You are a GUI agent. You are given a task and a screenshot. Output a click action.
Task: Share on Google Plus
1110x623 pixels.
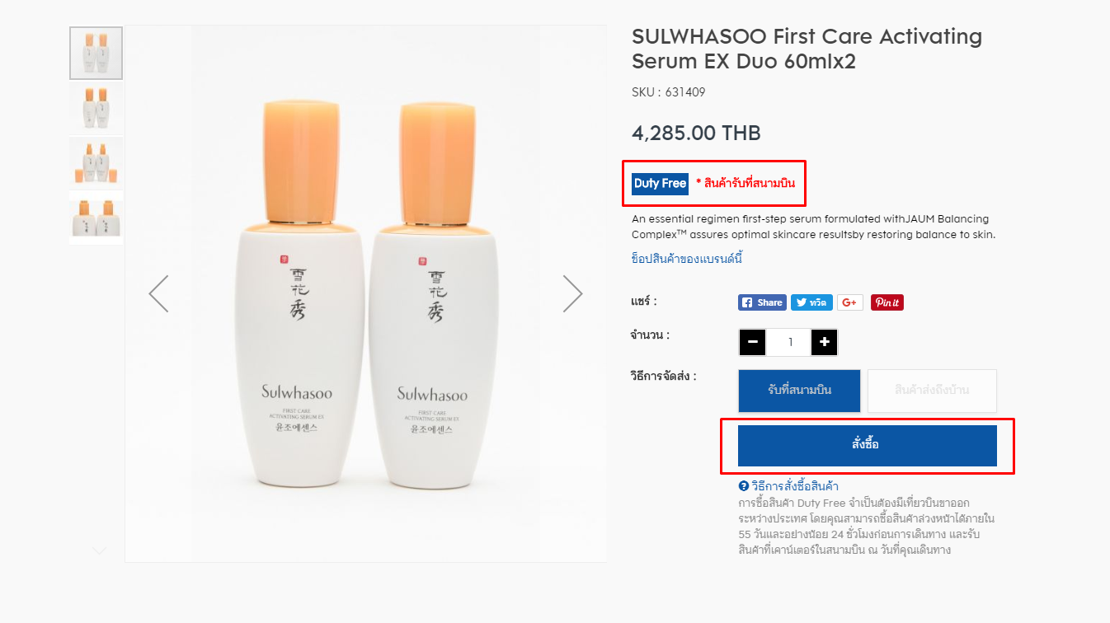(849, 302)
